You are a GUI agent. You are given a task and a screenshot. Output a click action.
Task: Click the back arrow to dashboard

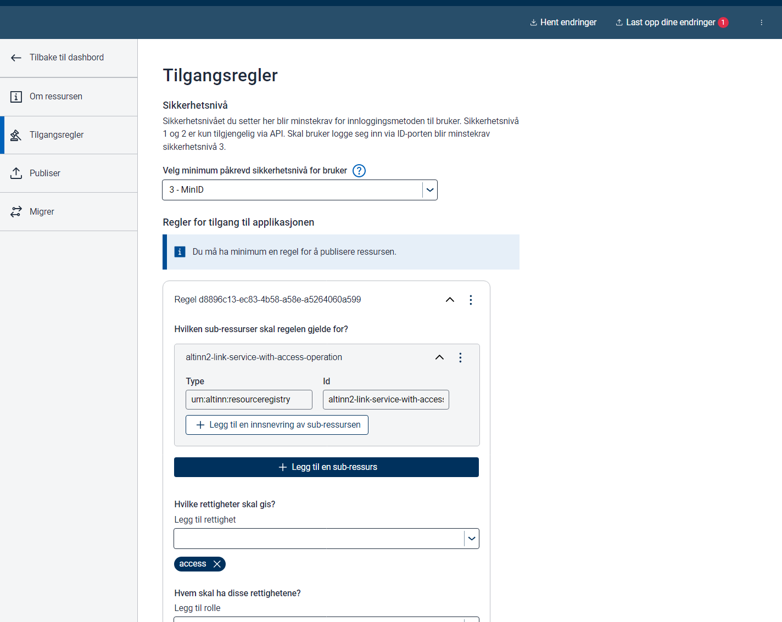[x=16, y=58]
